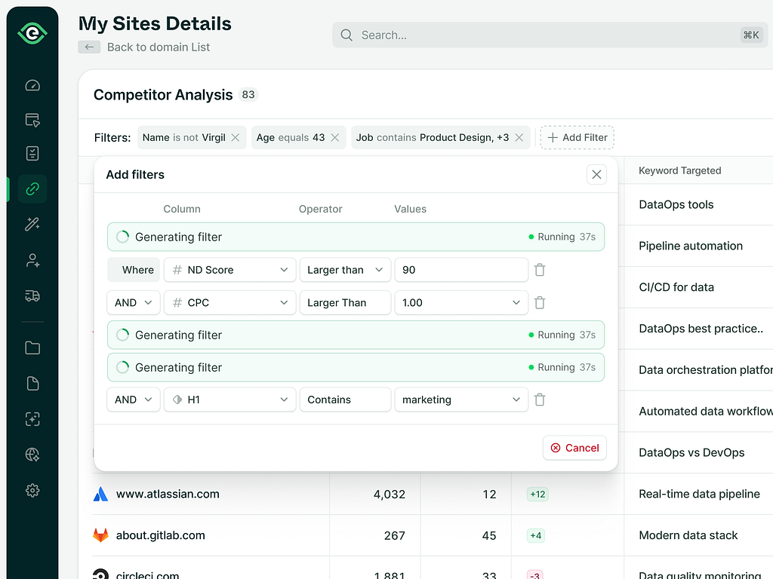Open the CPC column dropdown
The height and width of the screenshot is (579, 773).
tap(229, 302)
